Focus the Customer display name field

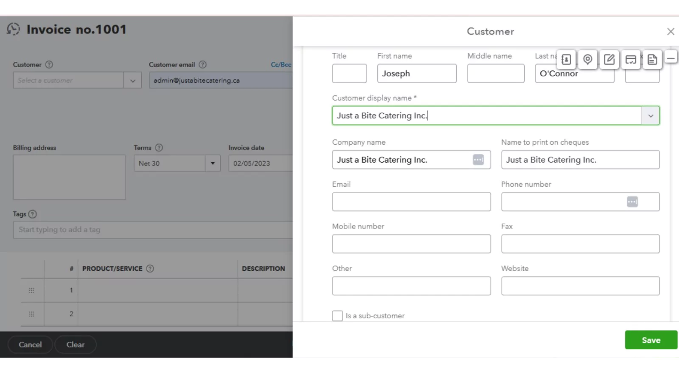487,115
